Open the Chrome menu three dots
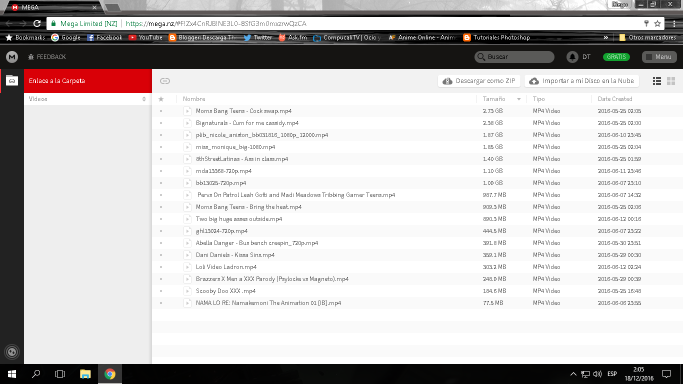Viewport: 683px width, 384px height. pyautogui.click(x=673, y=23)
